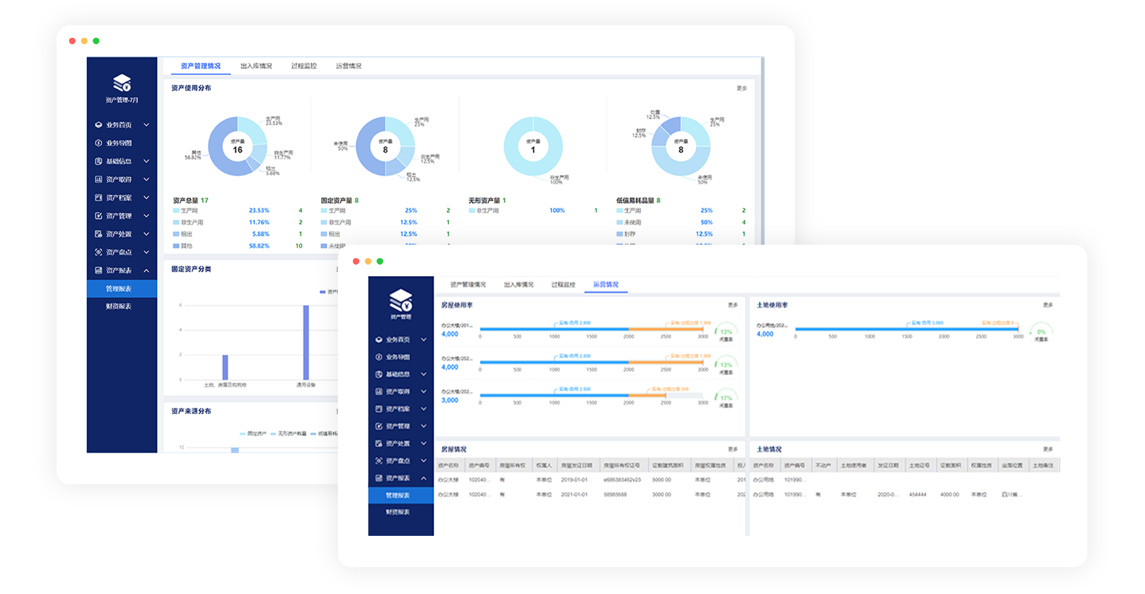
Task: Click the 基础信息 icon in back sidebar
Action: tap(99, 161)
